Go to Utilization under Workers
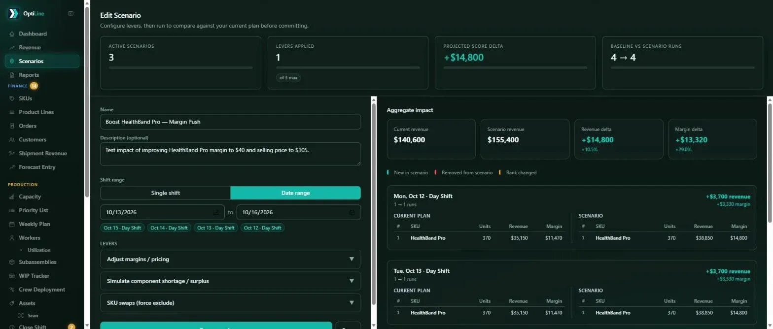 coord(39,250)
